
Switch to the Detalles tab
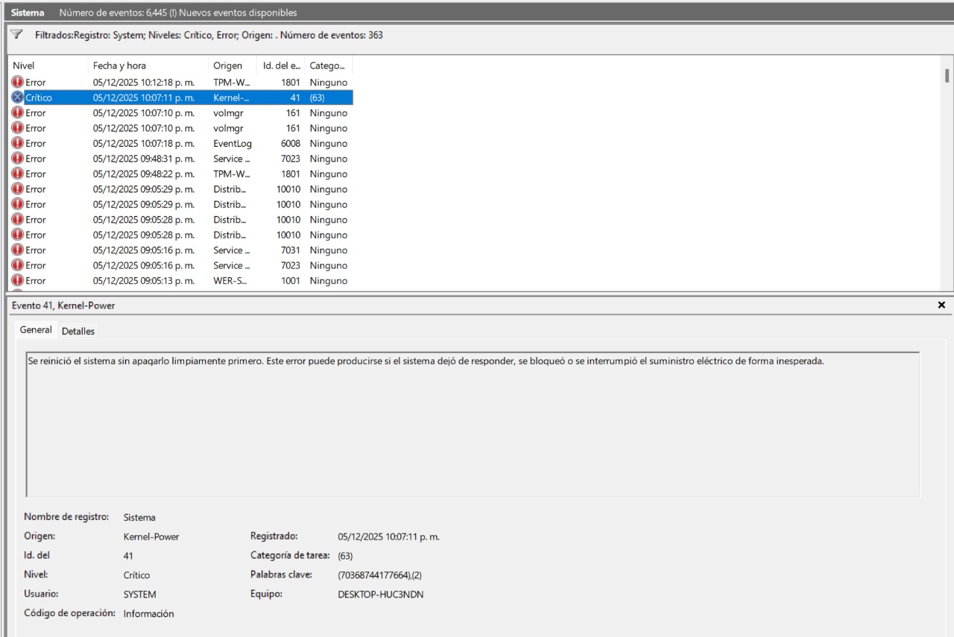coord(78,331)
